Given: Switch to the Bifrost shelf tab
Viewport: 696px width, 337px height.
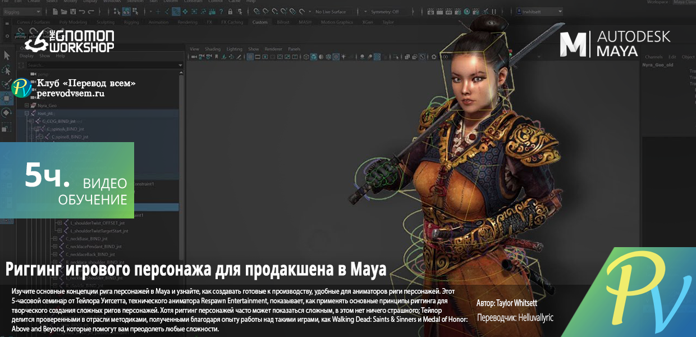Looking at the screenshot, I should pos(283,22).
